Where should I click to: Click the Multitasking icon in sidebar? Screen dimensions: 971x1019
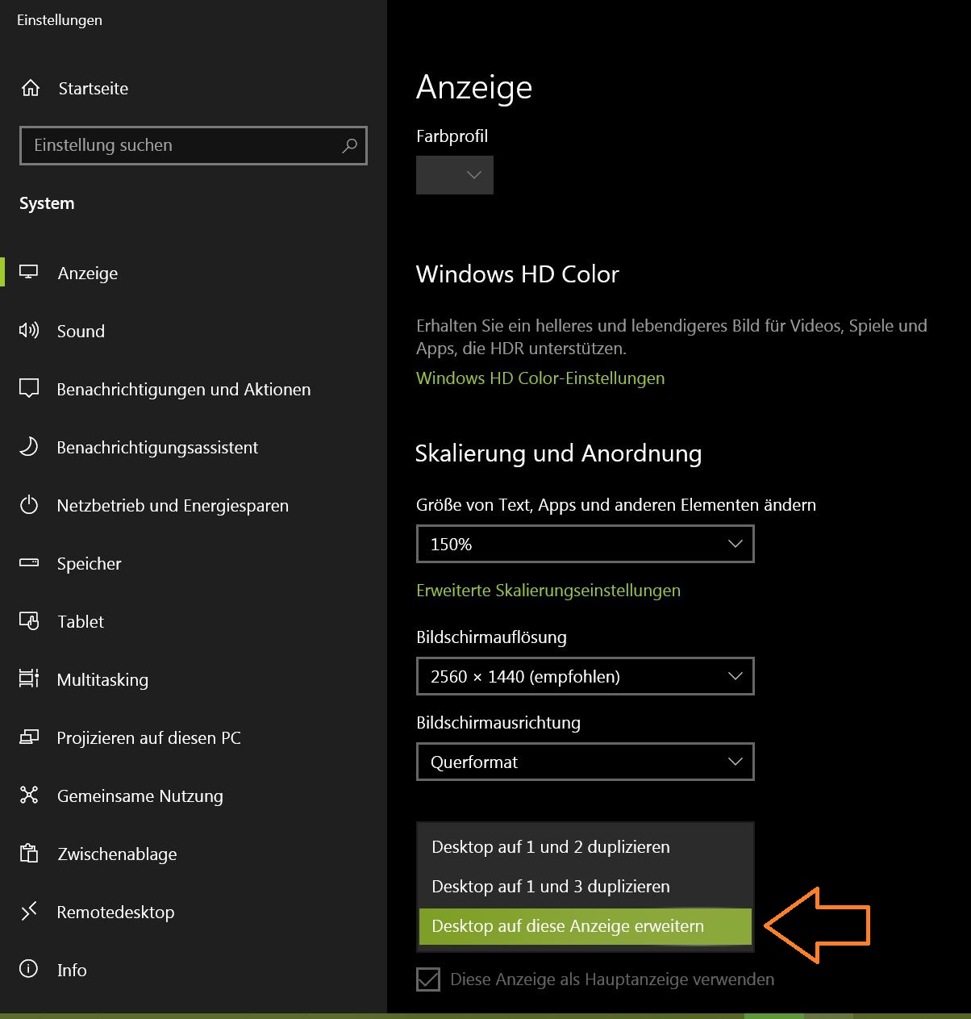[29, 679]
